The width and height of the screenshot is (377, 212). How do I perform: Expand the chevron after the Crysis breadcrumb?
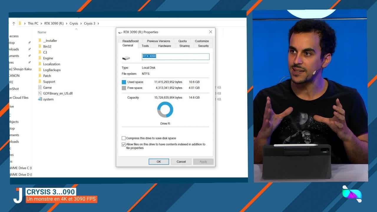pos(81,24)
